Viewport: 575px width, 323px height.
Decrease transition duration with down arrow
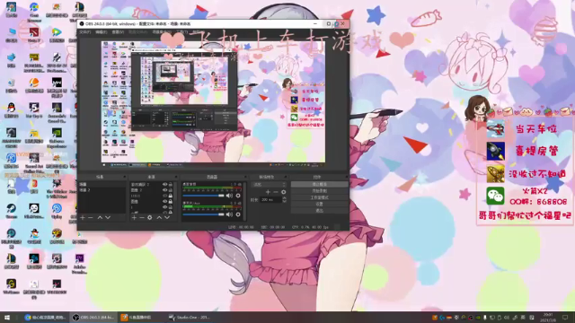point(284,201)
